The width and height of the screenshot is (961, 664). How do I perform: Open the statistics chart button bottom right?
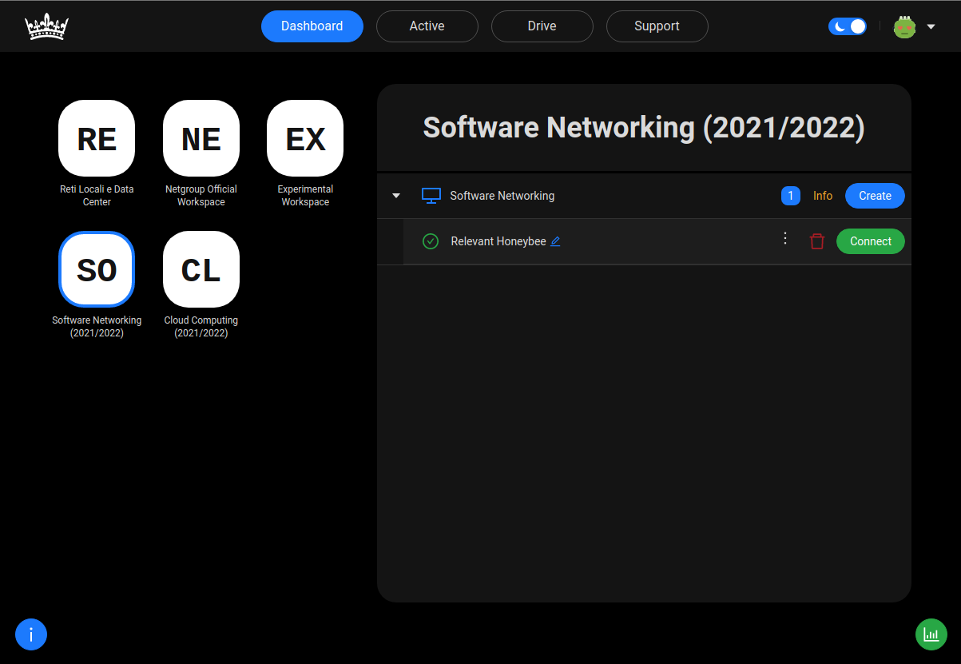click(930, 634)
